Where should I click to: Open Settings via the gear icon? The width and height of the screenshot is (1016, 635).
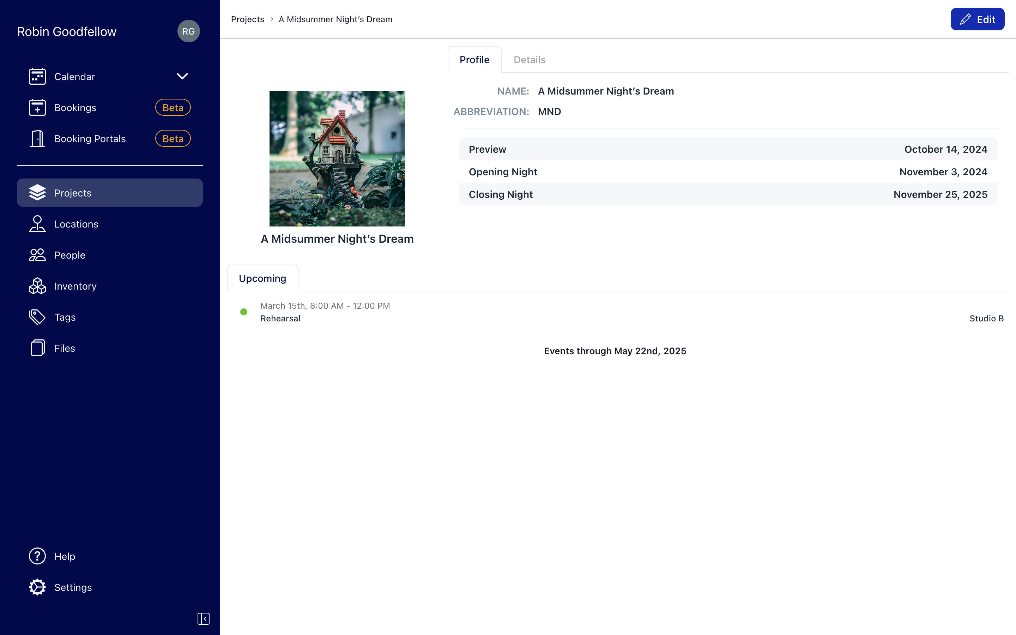pos(37,587)
